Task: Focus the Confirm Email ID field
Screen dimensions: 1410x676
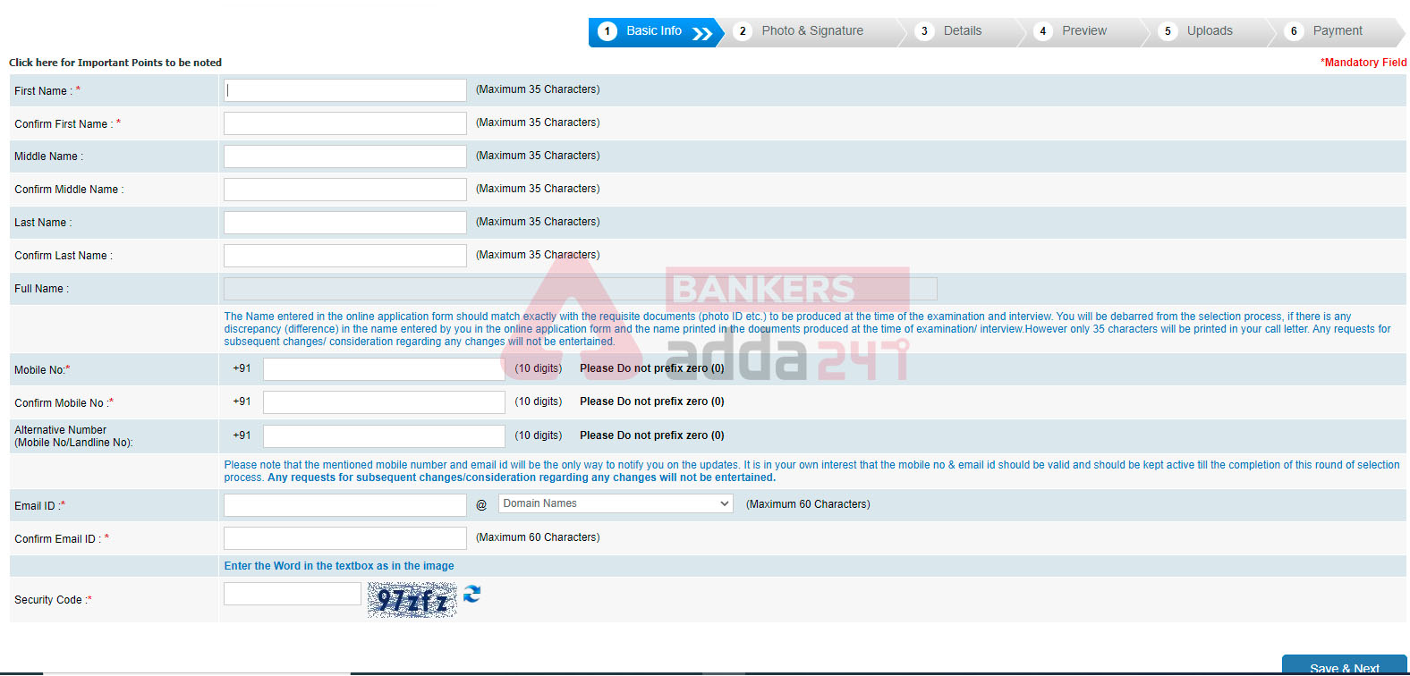Action: 345,538
